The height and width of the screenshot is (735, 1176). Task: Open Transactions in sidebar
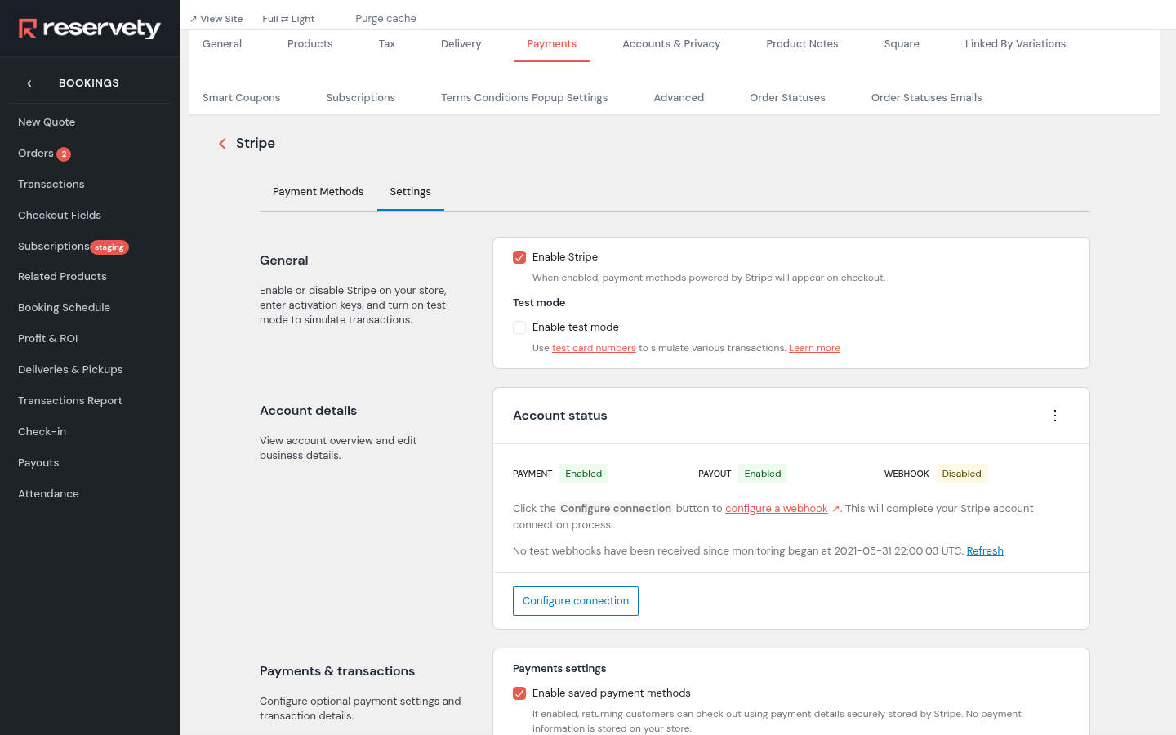coord(51,185)
